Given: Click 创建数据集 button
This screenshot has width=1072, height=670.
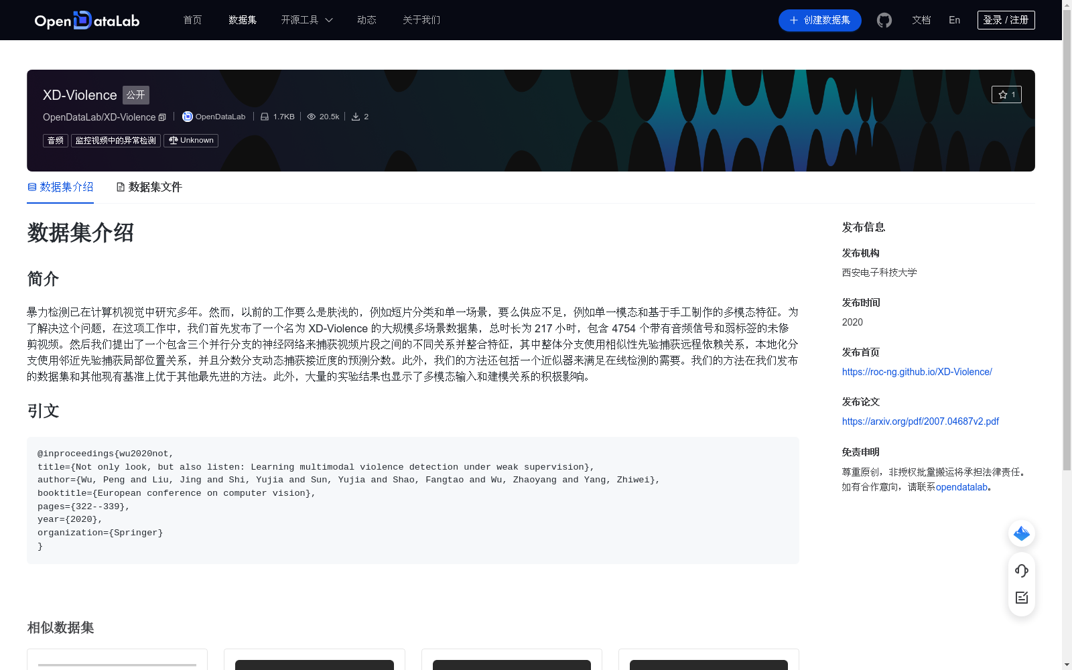Looking at the screenshot, I should (820, 20).
